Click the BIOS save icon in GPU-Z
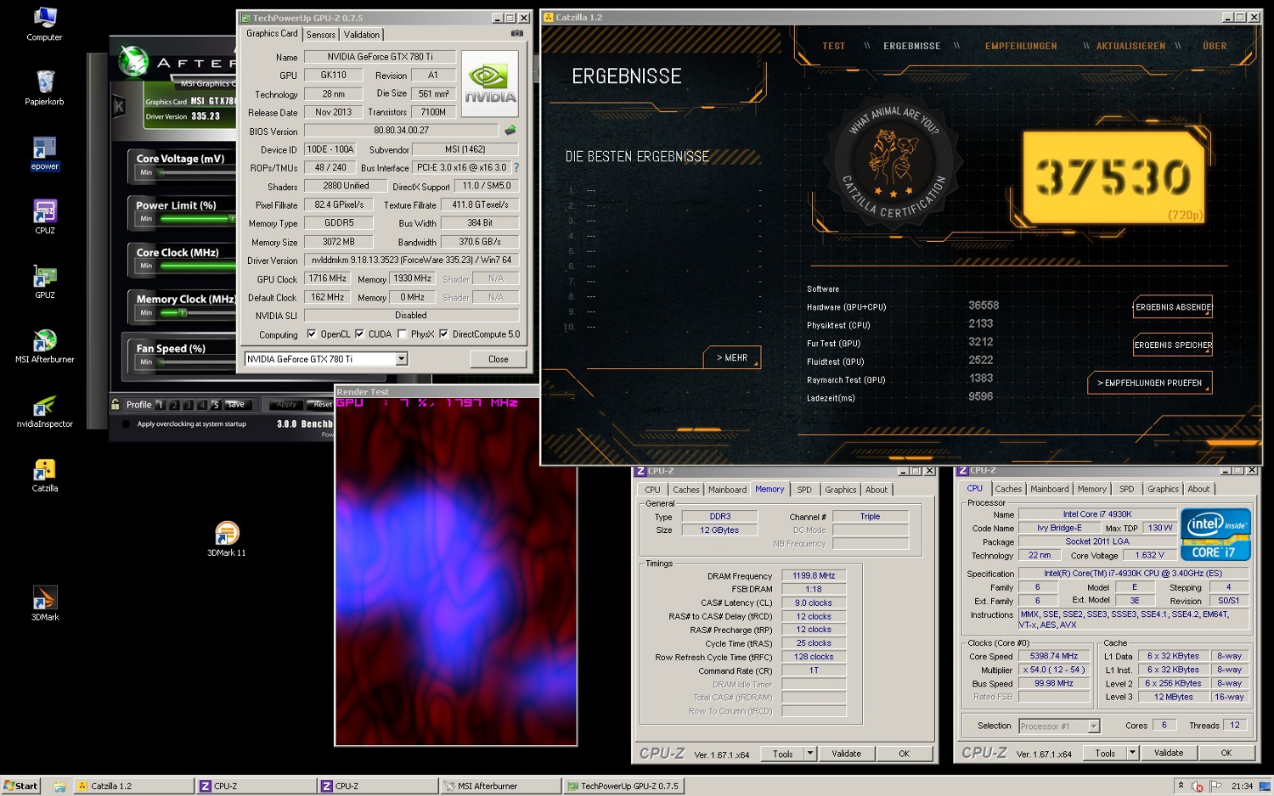This screenshot has width=1274, height=796. coord(510,131)
